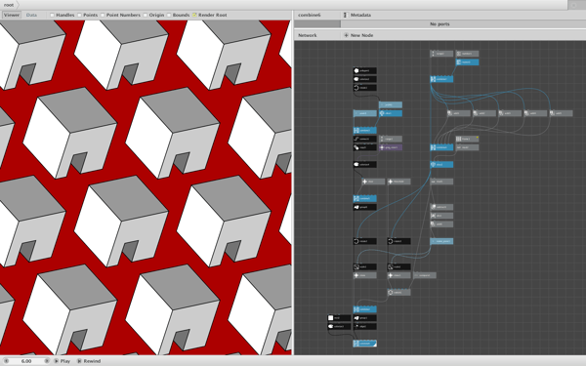Select the mod node beside the blue combine

[x=467, y=147]
